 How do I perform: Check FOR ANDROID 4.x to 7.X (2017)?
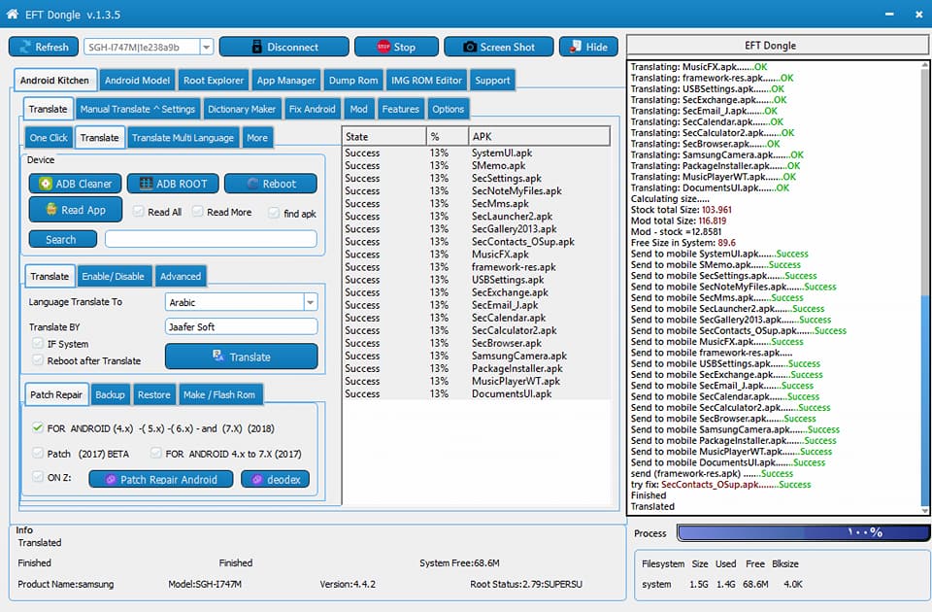155,454
